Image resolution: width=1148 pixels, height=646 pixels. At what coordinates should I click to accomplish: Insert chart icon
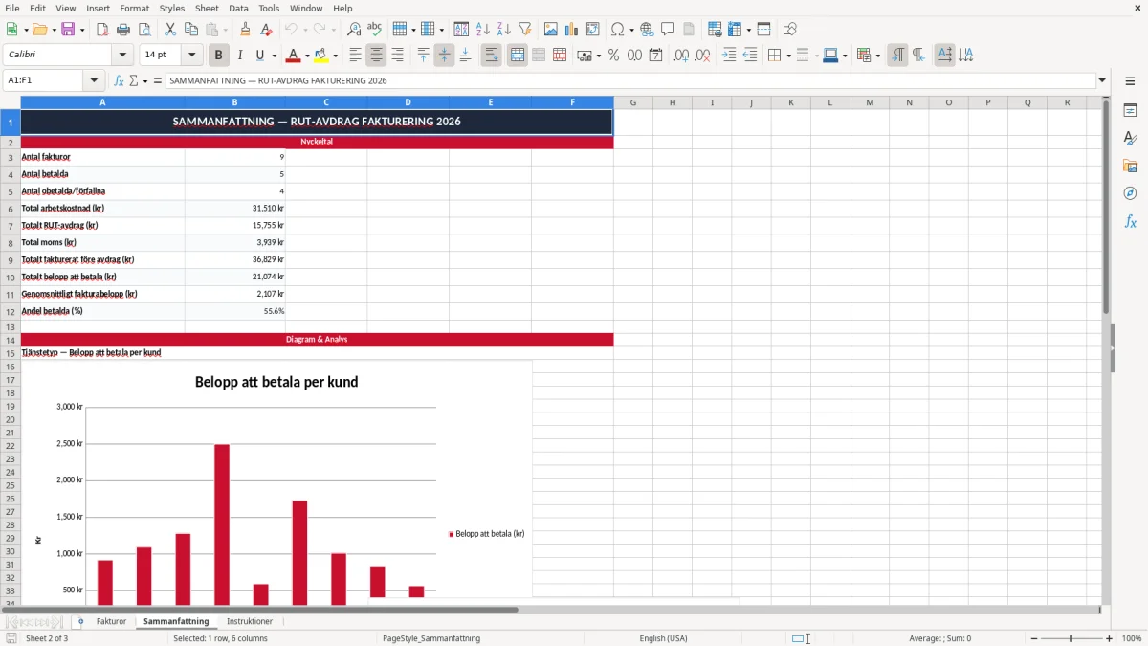(x=572, y=30)
